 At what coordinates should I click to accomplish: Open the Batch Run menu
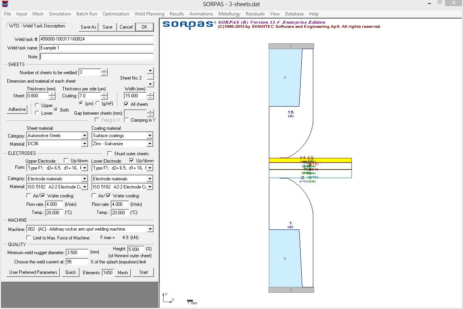[87, 14]
